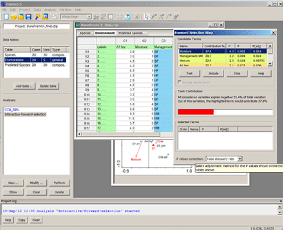
Task: Click candidate terms scroll down arrow
Action: coord(270,64)
